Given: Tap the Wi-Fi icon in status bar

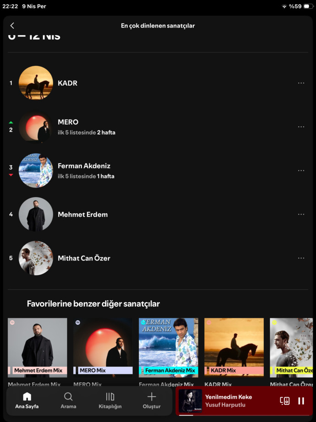Looking at the screenshot, I should [x=284, y=6].
